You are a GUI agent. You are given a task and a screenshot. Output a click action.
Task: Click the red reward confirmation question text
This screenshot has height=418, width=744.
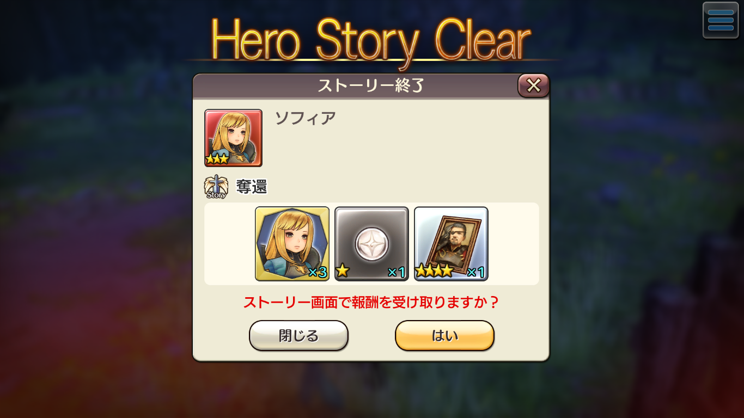[x=371, y=302]
